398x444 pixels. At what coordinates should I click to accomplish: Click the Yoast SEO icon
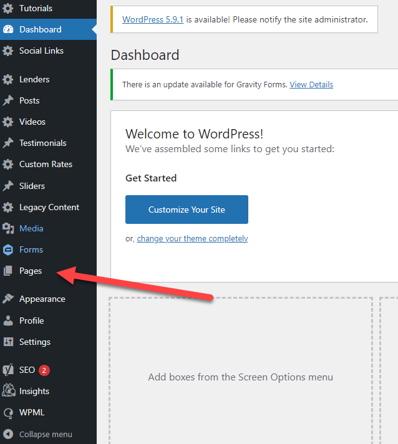coord(8,370)
